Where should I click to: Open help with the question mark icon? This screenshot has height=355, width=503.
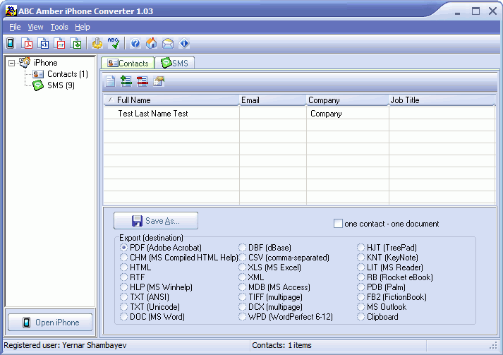pyautogui.click(x=135, y=43)
